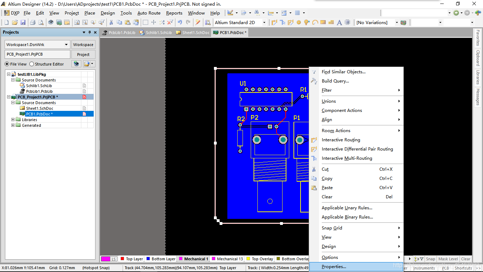Click the Redo arrow icon
Viewport: 483px width, 272px height.
point(188,22)
